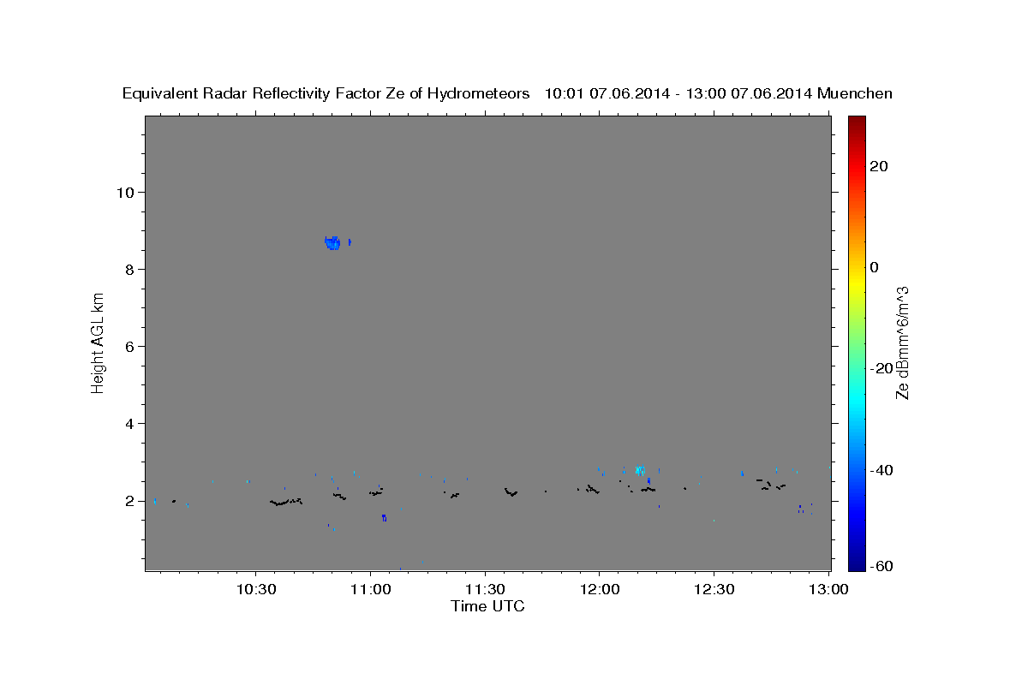Click the height axis value 8
Viewport: 1028px width, 685px height.
coord(132,269)
